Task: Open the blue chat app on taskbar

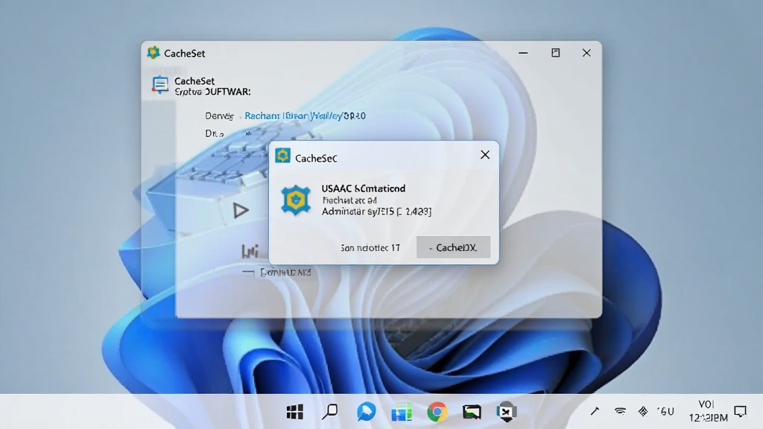Action: [x=366, y=412]
